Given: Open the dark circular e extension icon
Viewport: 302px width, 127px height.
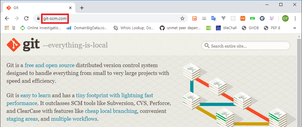Looking at the screenshot, I should (262, 18).
